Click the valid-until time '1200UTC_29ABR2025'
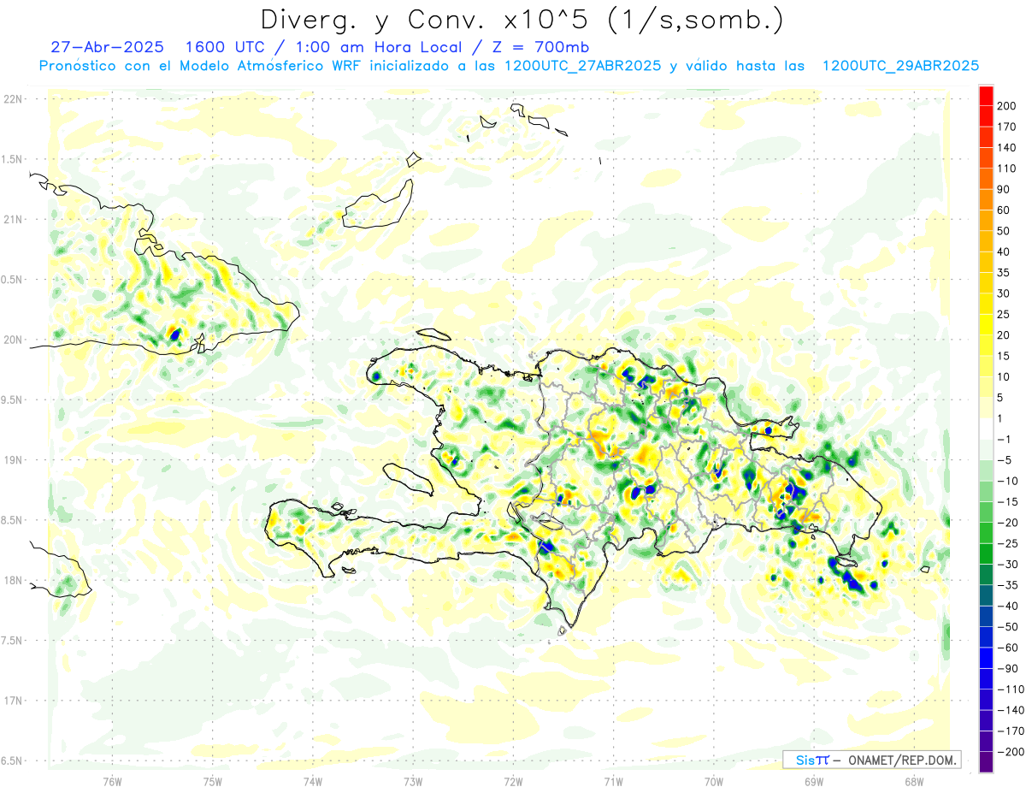The height and width of the screenshot is (793, 1026). tap(900, 65)
